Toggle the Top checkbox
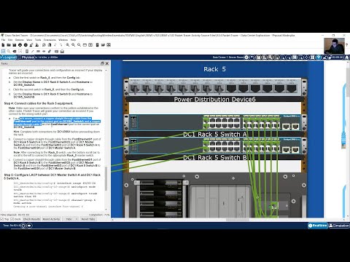The image size is (350, 262). [2, 219]
